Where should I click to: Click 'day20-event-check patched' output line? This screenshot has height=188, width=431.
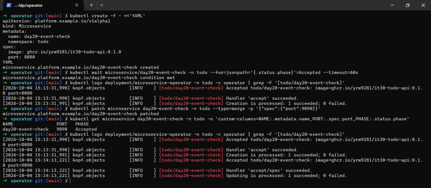pos(80,114)
